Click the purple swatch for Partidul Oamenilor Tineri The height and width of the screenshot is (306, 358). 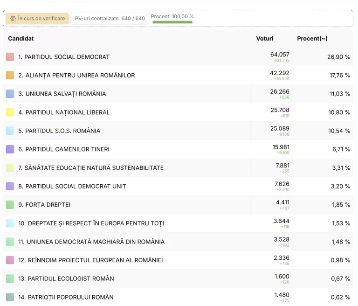click(x=10, y=149)
